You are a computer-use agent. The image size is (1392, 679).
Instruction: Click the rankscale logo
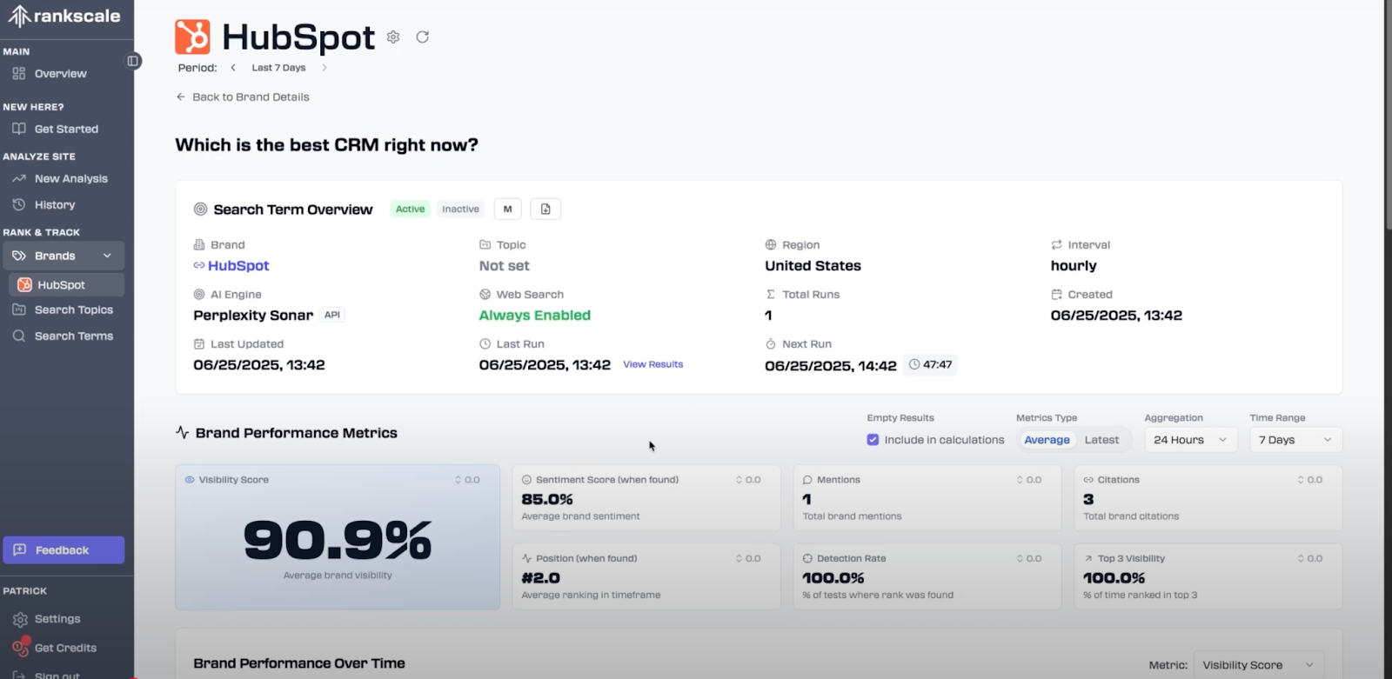pos(64,16)
